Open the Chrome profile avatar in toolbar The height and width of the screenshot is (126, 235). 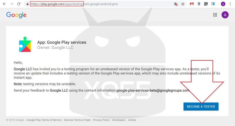223,4
